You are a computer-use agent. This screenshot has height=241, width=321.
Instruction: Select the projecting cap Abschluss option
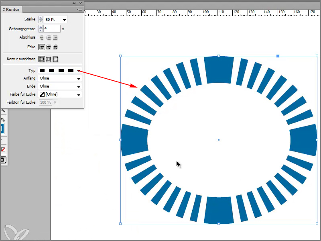(55, 37)
